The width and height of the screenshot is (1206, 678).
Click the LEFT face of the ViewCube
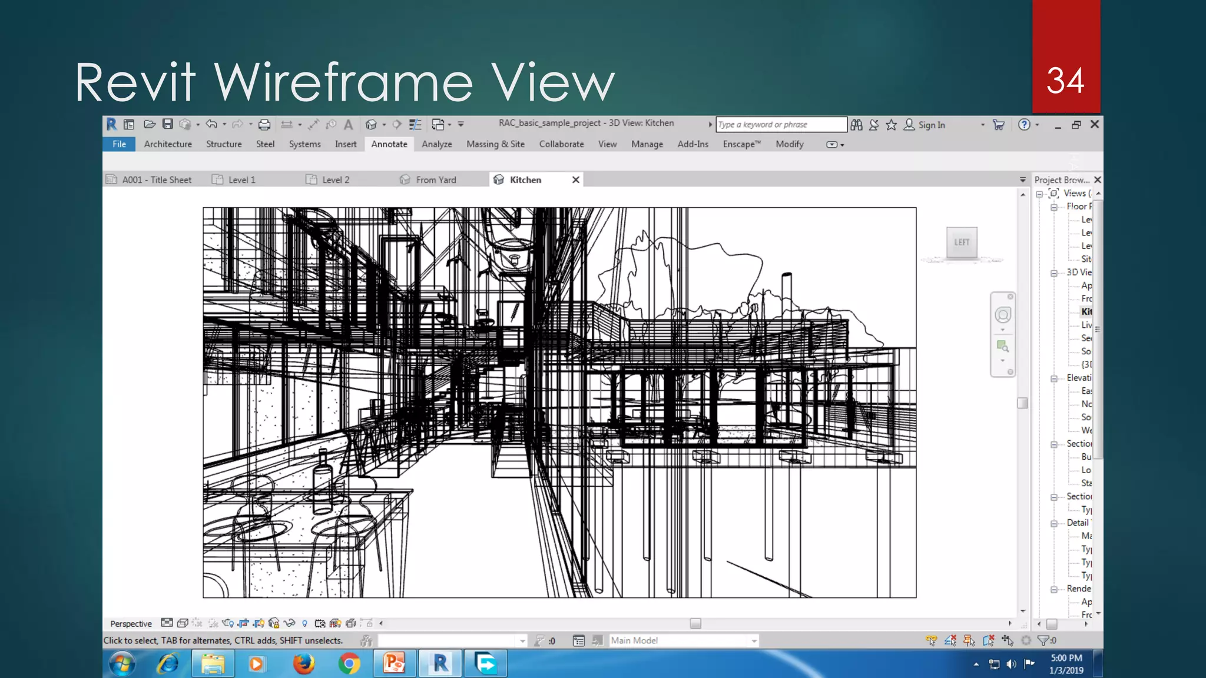coord(962,242)
